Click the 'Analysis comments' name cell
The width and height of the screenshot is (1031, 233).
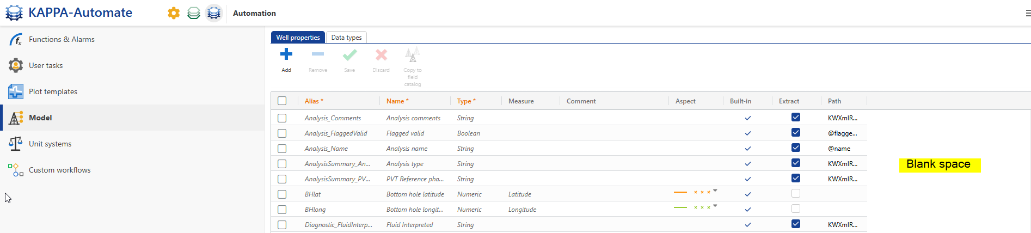point(413,118)
